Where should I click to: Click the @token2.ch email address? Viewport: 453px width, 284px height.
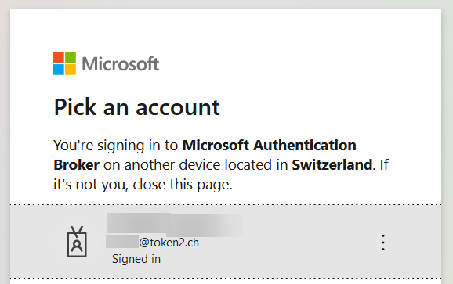(169, 243)
